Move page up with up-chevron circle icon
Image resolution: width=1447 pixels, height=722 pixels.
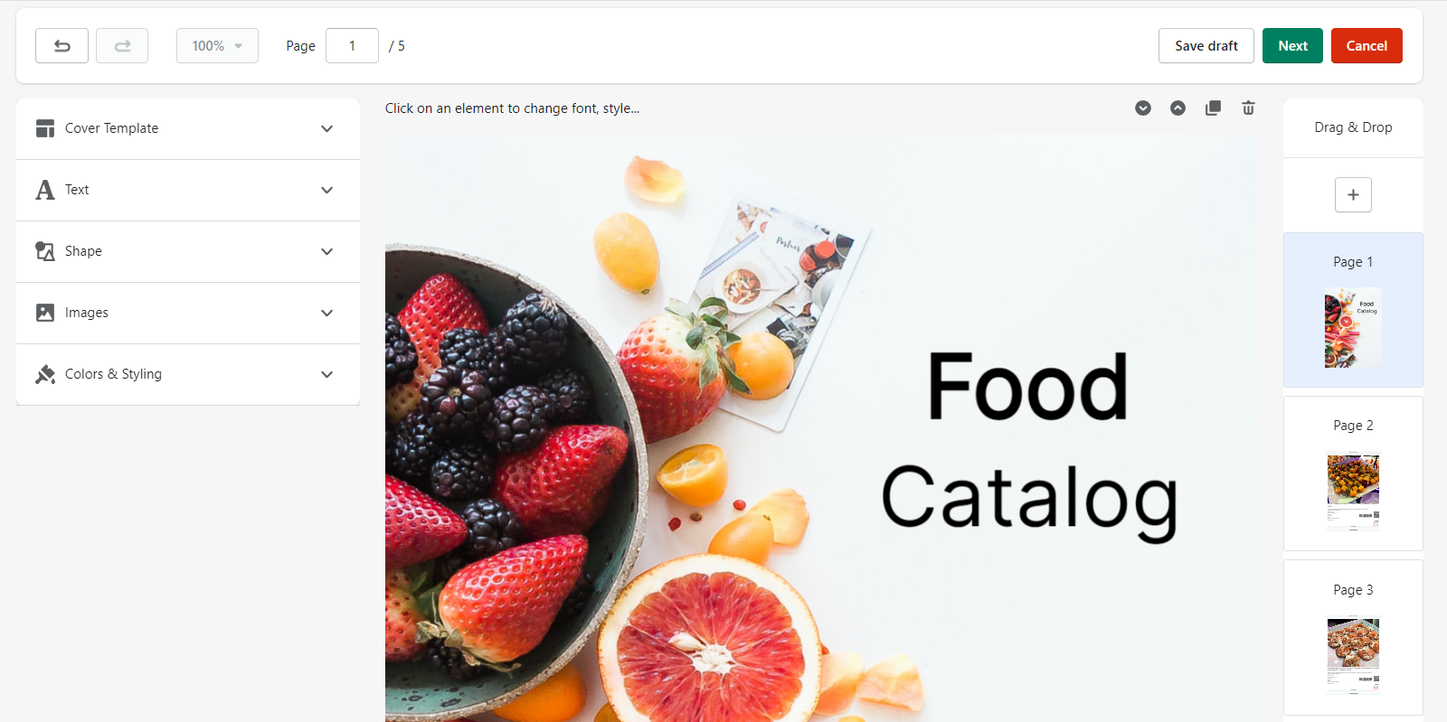tap(1177, 108)
